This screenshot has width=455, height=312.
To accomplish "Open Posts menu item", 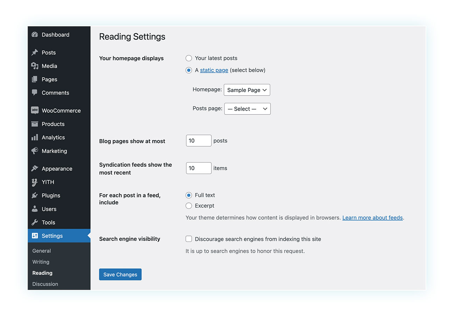I will pyautogui.click(x=59, y=53).
